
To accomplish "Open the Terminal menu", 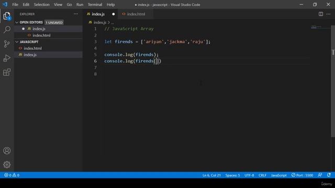I will (x=95, y=5).
